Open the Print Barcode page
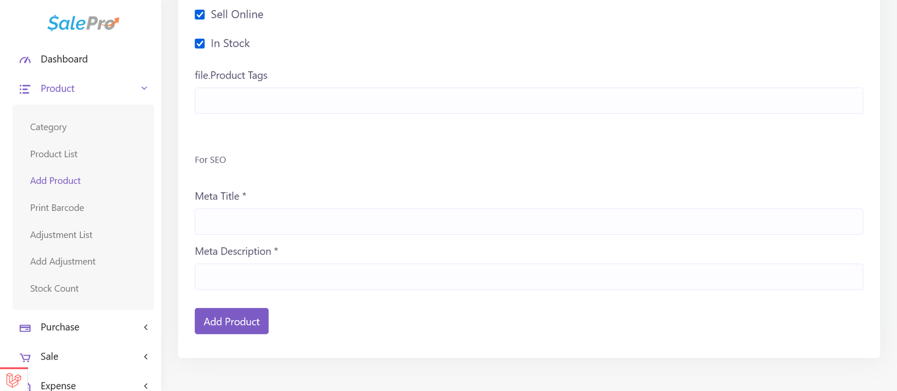The height and width of the screenshot is (391, 897). [x=57, y=208]
